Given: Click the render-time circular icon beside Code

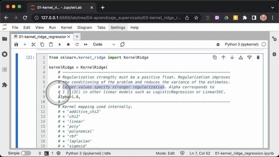Looking at the screenshot, I should tap(122, 44).
